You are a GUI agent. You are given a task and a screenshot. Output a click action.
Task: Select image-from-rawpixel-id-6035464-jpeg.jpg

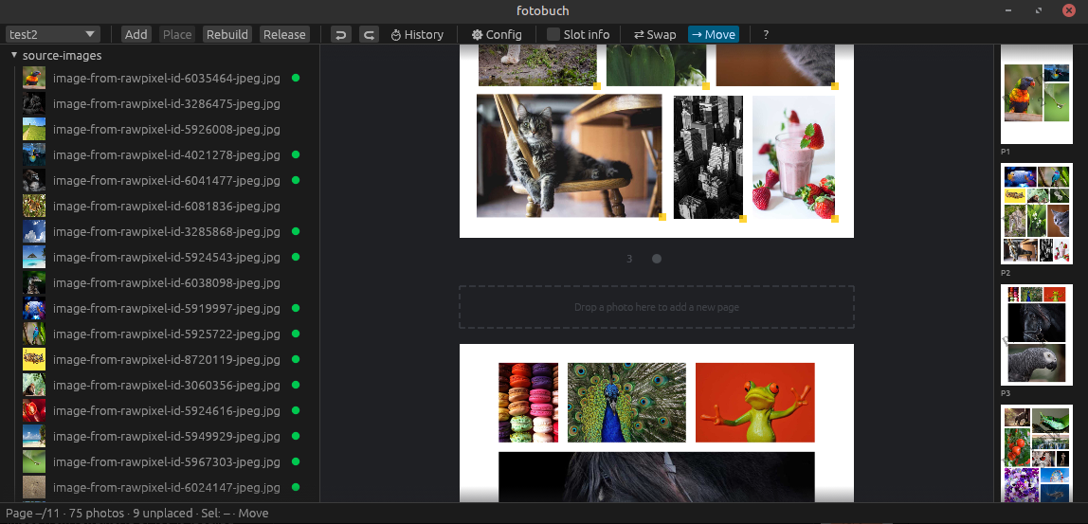(x=167, y=79)
